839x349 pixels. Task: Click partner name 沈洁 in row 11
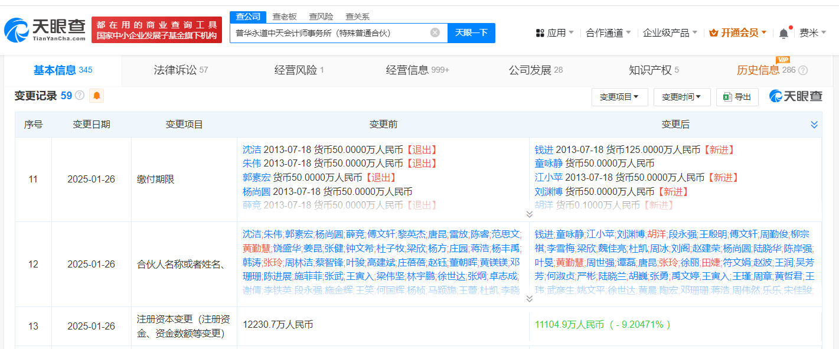pos(252,149)
